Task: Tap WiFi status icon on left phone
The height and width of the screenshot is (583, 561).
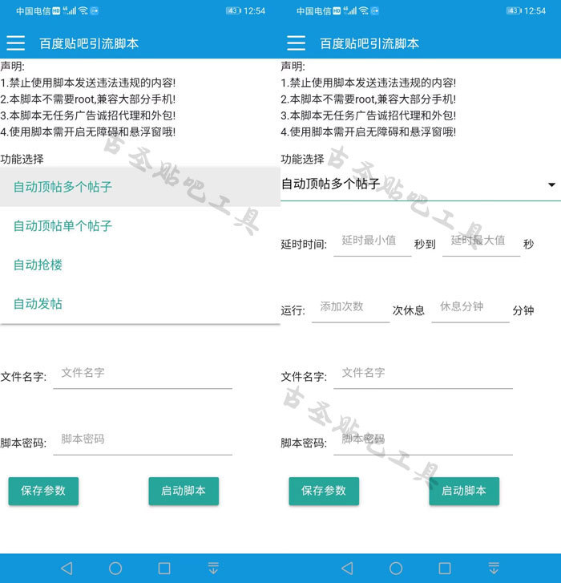Action: [x=83, y=10]
